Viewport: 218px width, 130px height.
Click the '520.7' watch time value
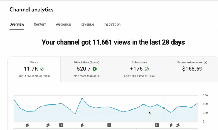(x=84, y=69)
